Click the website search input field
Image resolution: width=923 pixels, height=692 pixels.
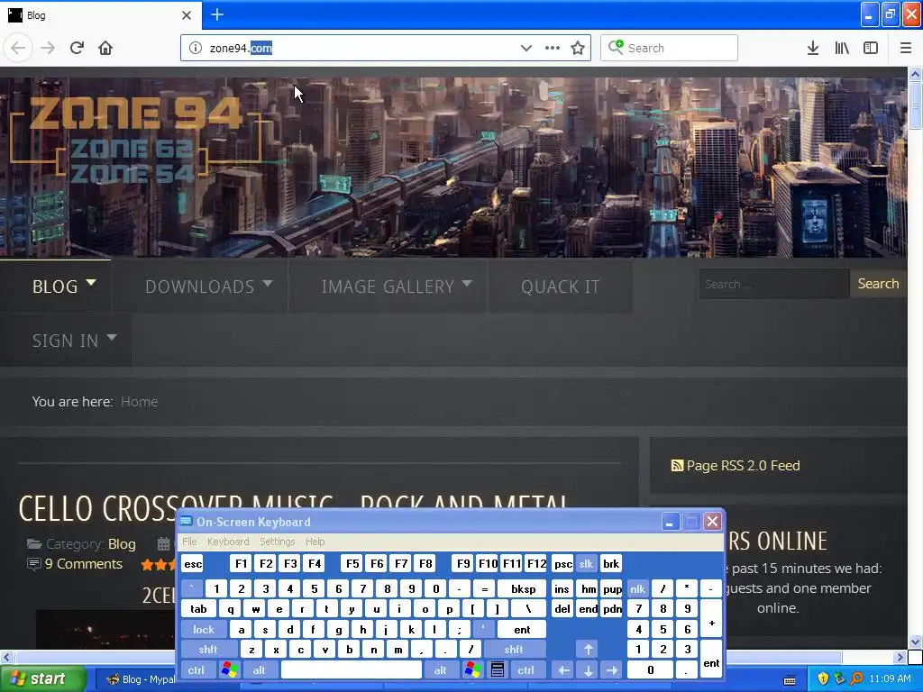[774, 284]
